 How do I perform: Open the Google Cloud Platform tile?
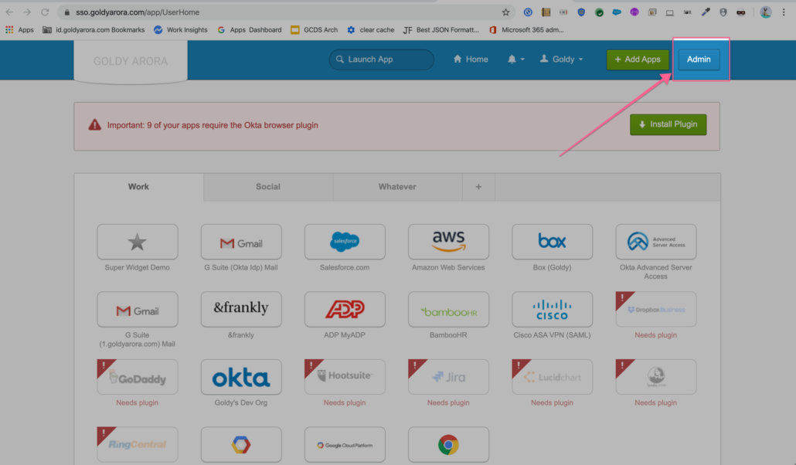coord(345,445)
